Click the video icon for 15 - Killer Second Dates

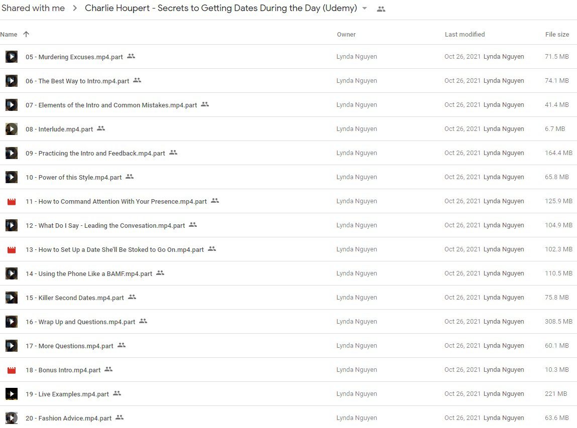pos(12,298)
